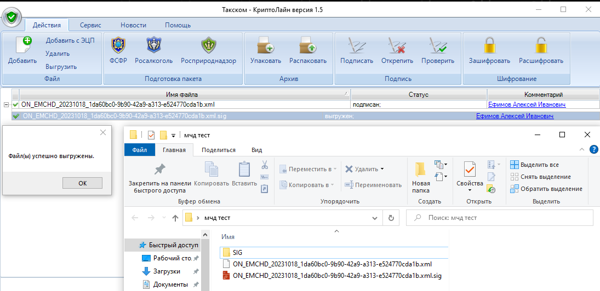
Task: Select ON_EMCHD xml file in Explorer list
Action: tap(327, 264)
